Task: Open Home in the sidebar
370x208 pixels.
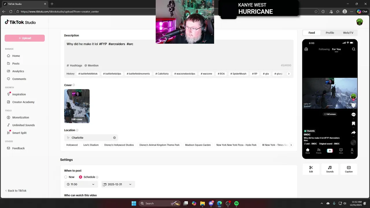Action: 16,56
